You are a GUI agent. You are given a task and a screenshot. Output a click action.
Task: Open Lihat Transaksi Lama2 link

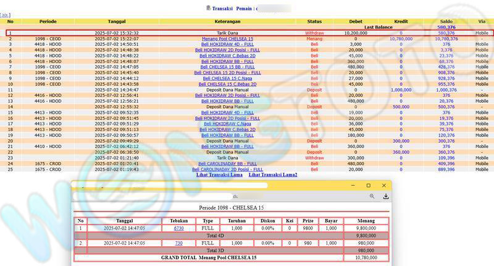pos(272,175)
